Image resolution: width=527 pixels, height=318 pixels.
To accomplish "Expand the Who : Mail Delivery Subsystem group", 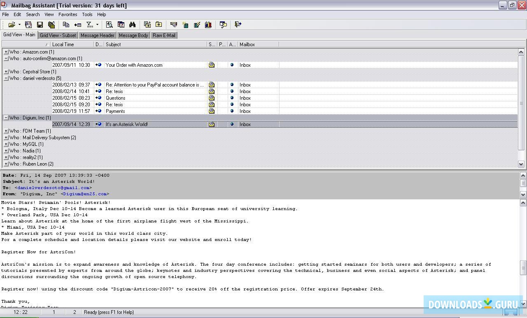I will (6, 138).
